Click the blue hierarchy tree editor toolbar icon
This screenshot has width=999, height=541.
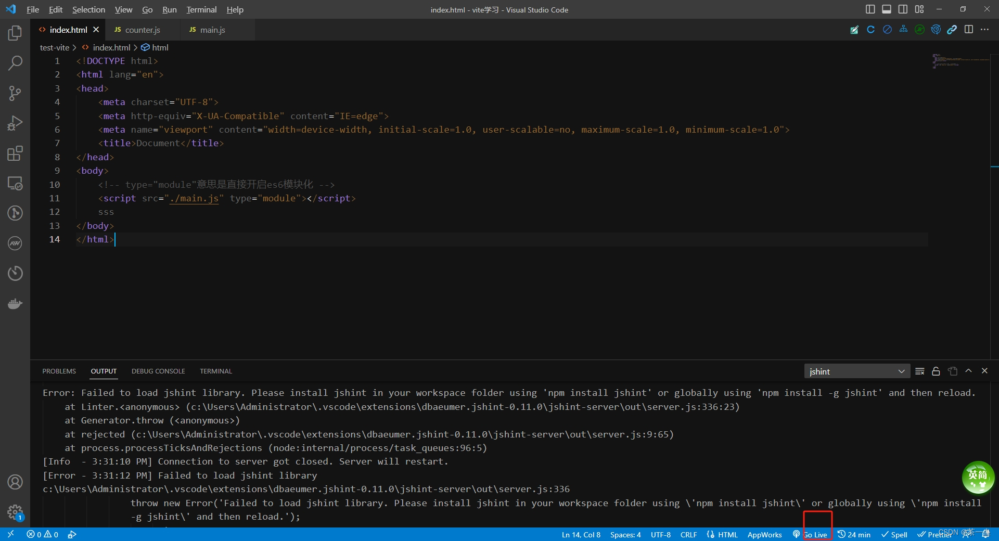[903, 30]
